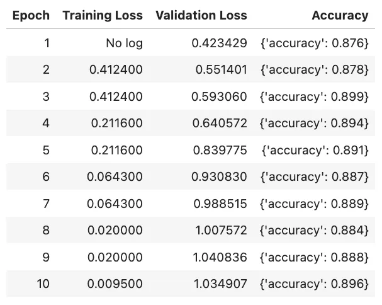This screenshot has width=382, height=305.
Task: Click the Epoch column header
Action: pos(31,16)
